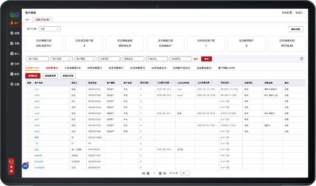The width and height of the screenshot is (316, 186).
Task: Open the blue 消息 messages bubble
Action: 25,166
